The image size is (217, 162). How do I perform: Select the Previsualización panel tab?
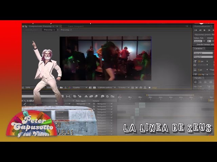click(202, 26)
